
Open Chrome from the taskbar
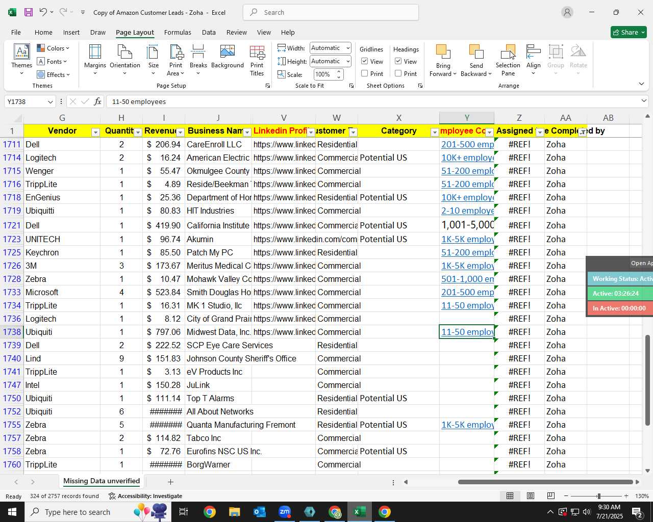tap(209, 512)
